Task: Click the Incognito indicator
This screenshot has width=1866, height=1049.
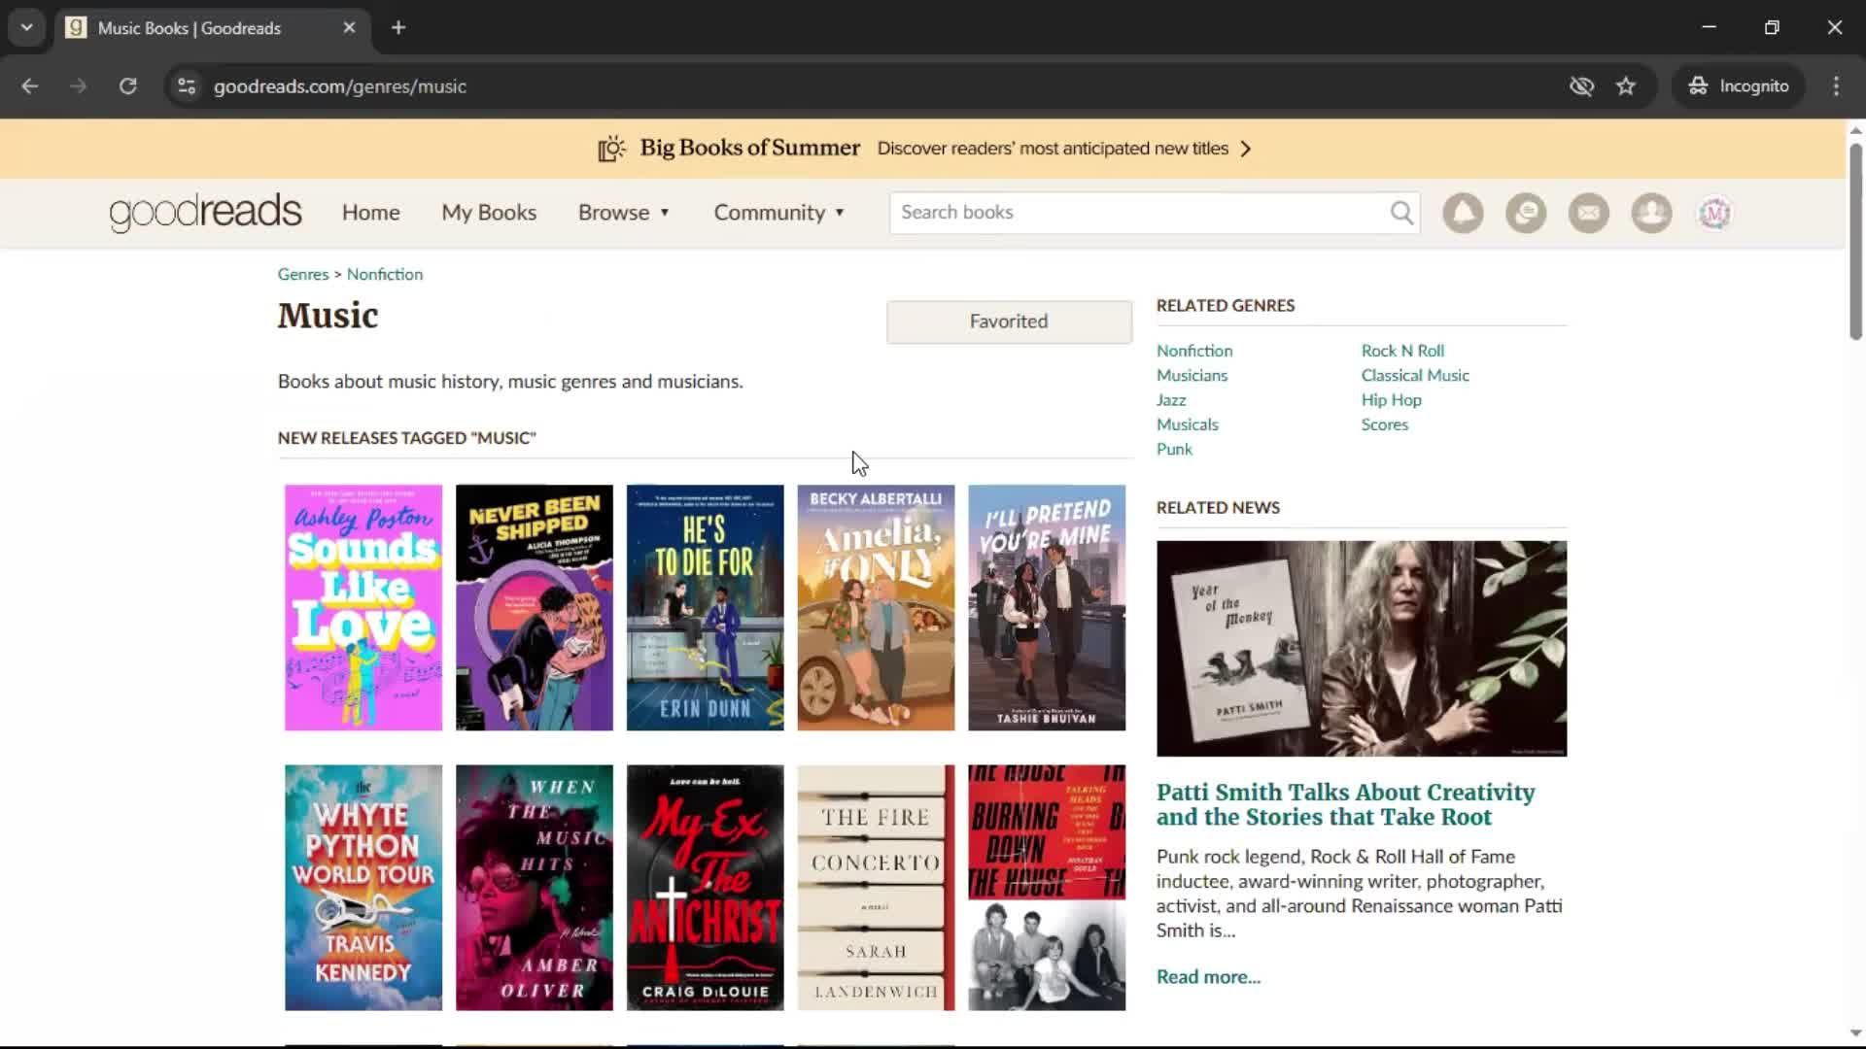Action: [1739, 86]
